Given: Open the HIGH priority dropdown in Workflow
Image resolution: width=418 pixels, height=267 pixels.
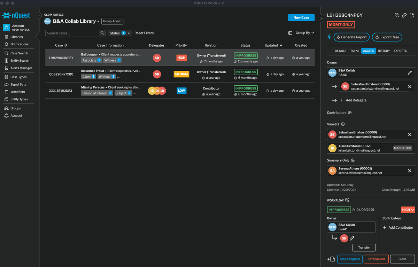Looking at the screenshot, I should point(408,209).
